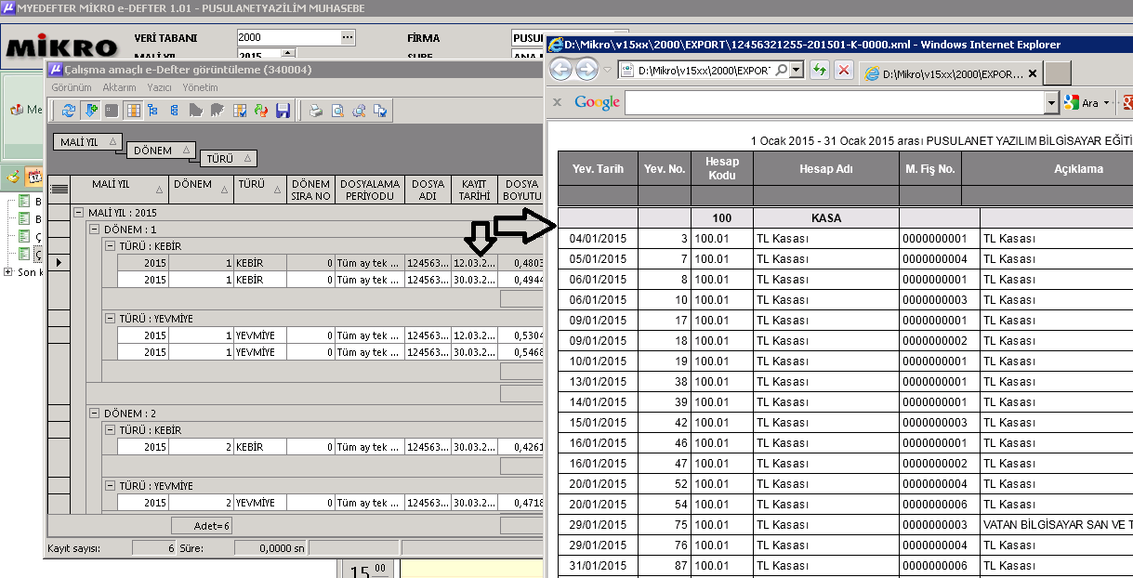Toggle the orange grid view toolbar icon

(133, 111)
